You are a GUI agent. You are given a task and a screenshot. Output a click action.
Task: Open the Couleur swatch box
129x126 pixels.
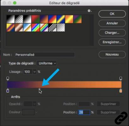28,112
